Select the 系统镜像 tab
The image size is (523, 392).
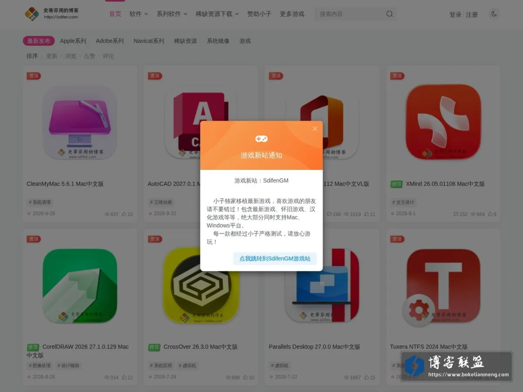(218, 41)
